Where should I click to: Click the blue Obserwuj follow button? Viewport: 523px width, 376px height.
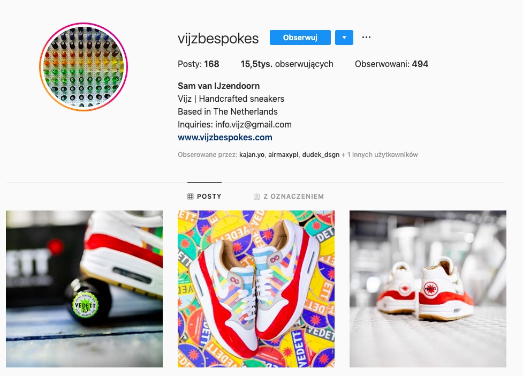tap(300, 37)
